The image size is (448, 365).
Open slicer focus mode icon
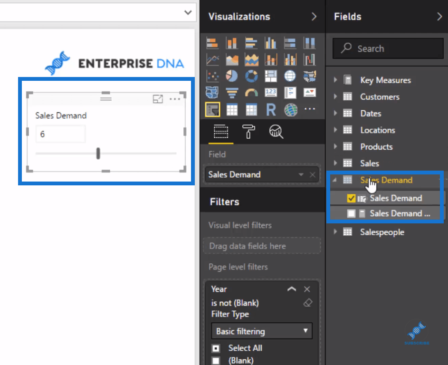point(158,99)
